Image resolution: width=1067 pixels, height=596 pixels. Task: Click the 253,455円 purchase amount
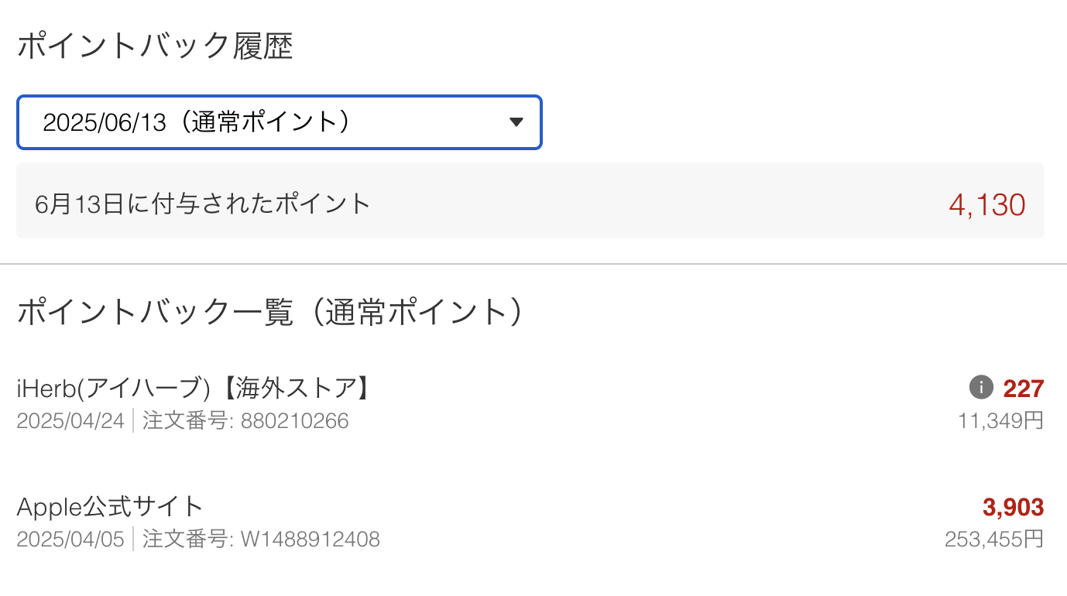(994, 539)
